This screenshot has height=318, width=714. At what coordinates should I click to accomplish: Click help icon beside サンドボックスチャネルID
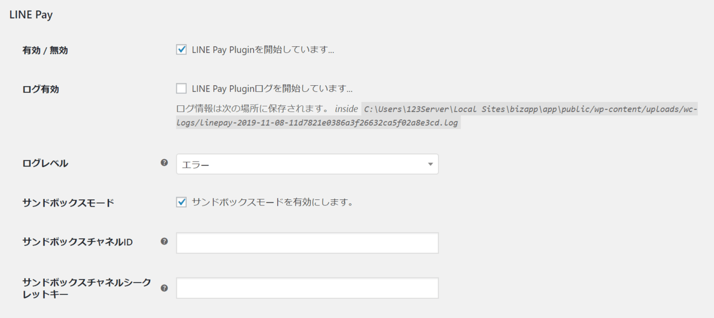click(164, 241)
